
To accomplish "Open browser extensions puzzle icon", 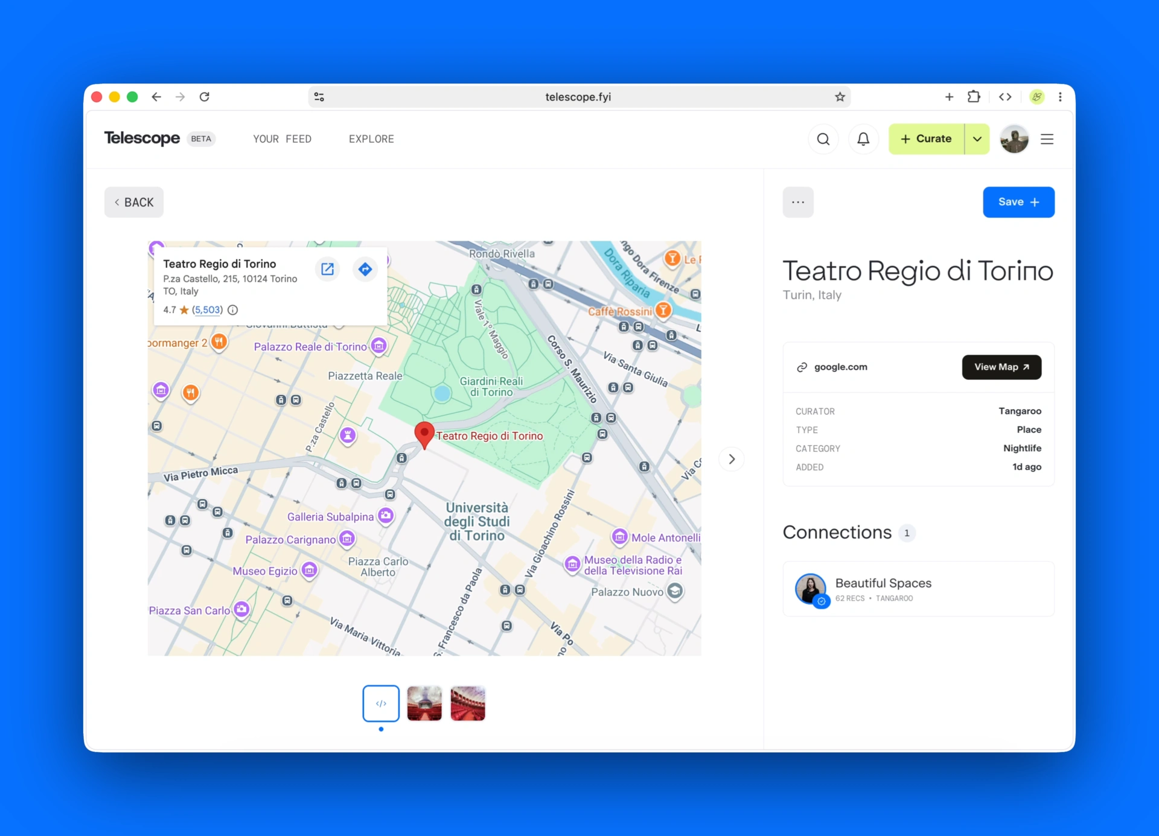I will coord(974,97).
